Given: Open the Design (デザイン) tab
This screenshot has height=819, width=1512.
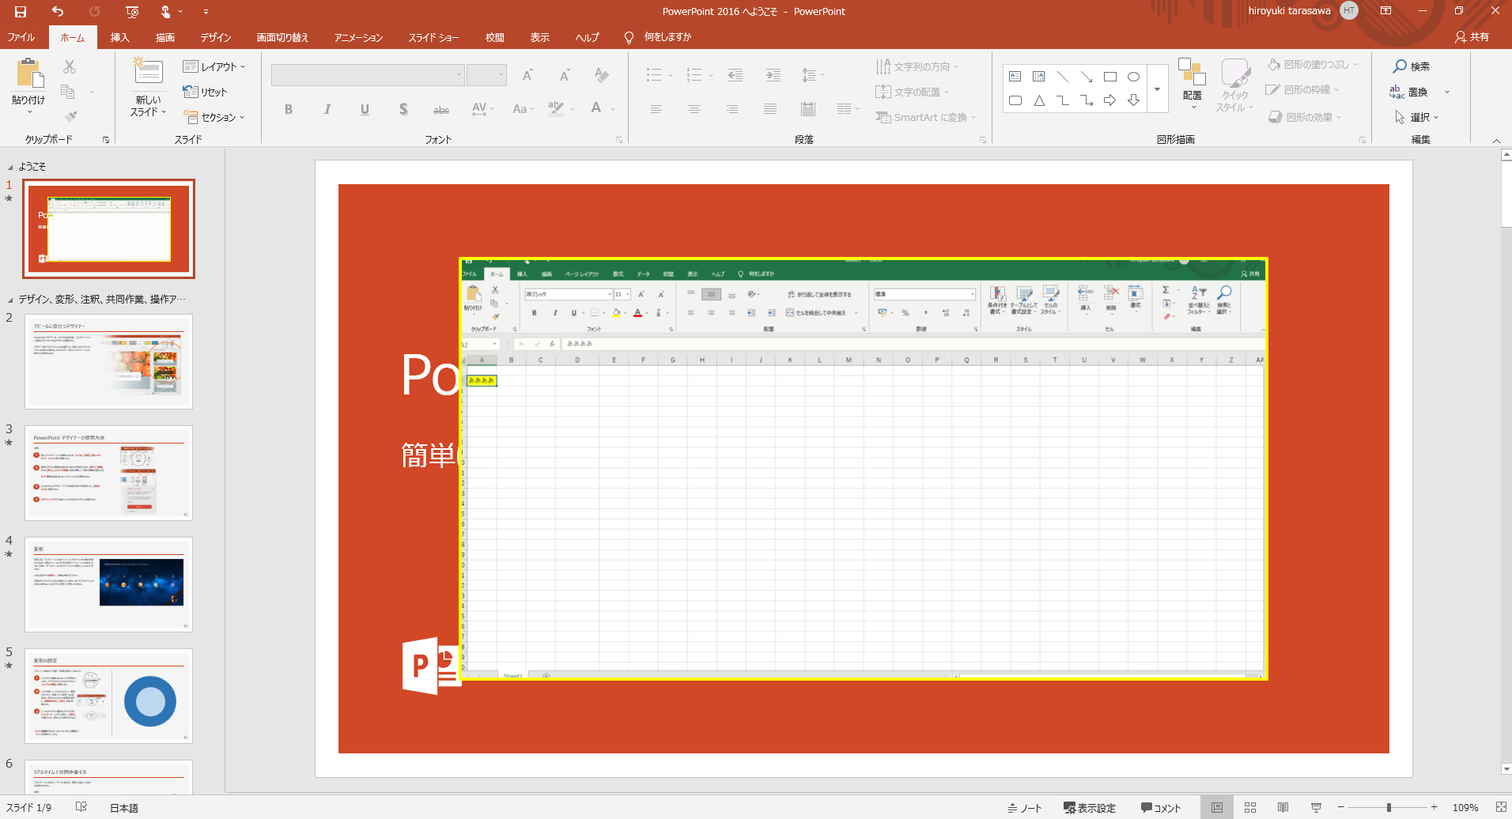Looking at the screenshot, I should pos(216,37).
